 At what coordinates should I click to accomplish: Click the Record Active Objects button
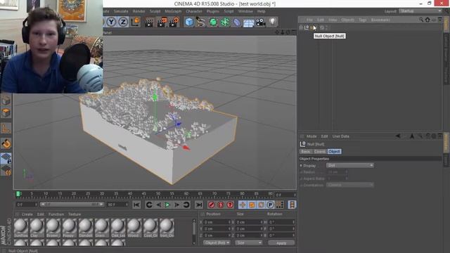click(x=211, y=205)
